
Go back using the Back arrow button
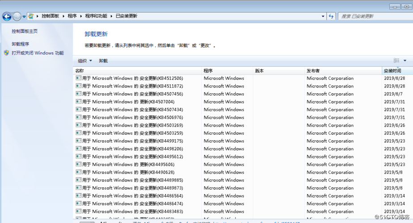coord(7,17)
